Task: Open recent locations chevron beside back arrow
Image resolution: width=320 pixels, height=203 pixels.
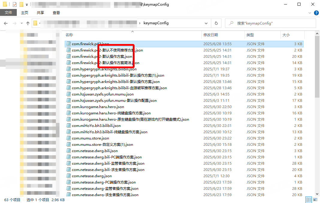Action: 21,23
